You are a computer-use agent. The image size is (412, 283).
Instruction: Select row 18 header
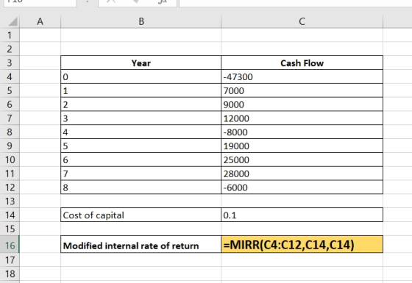[10, 273]
